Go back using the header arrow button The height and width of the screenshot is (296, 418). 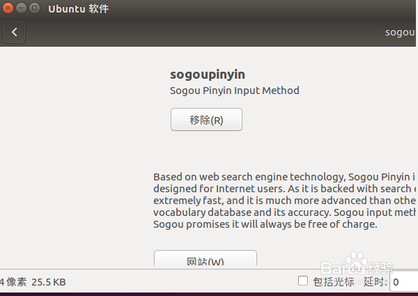click(x=14, y=32)
